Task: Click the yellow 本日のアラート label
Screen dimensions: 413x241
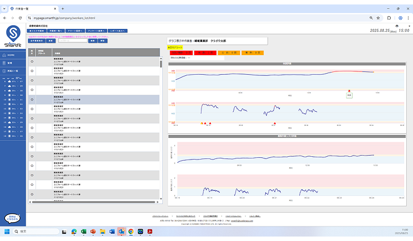Action: pyautogui.click(x=176, y=47)
